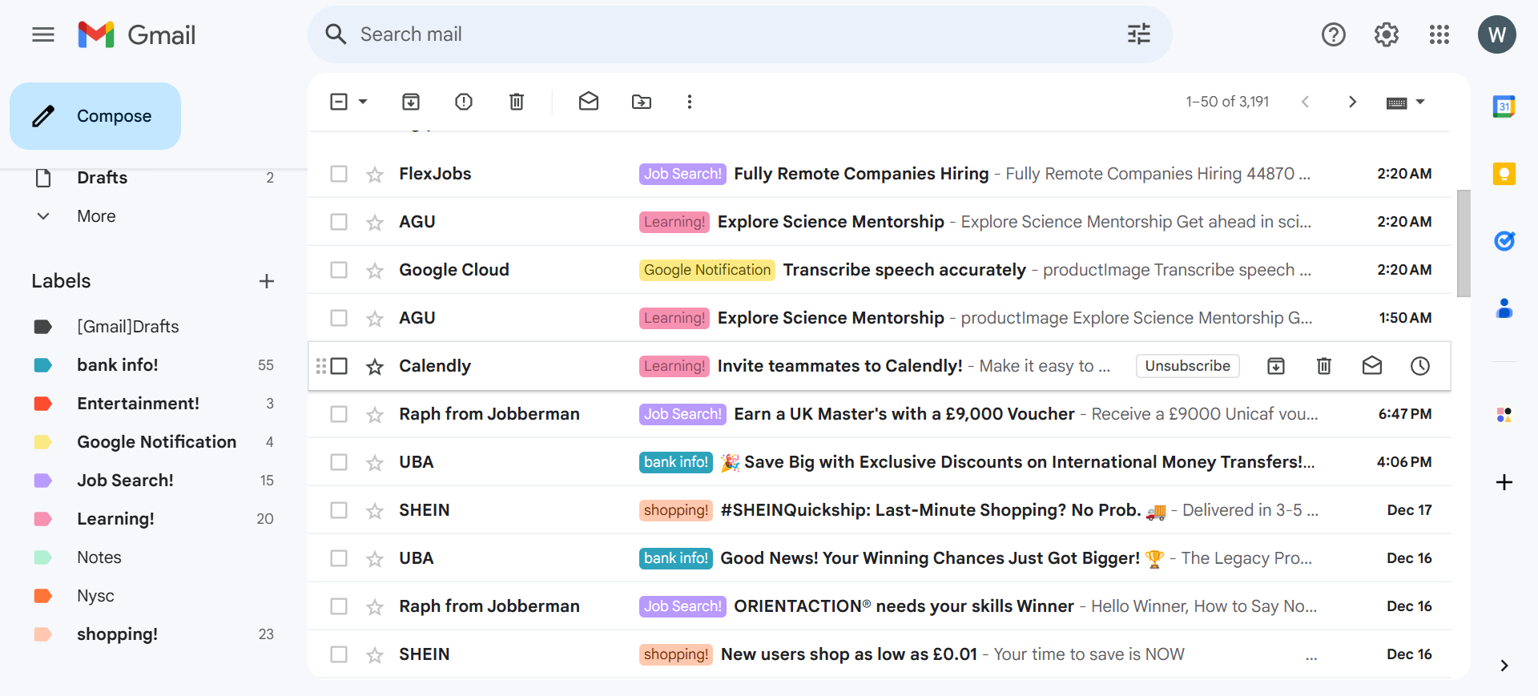
Task: Mark the Calendly email as read
Action: 1372,366
